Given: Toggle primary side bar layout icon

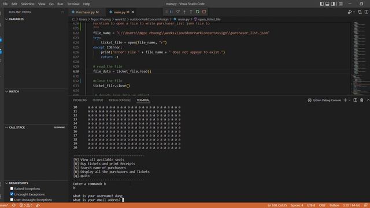Looking at the screenshot, I should tap(321, 4).
